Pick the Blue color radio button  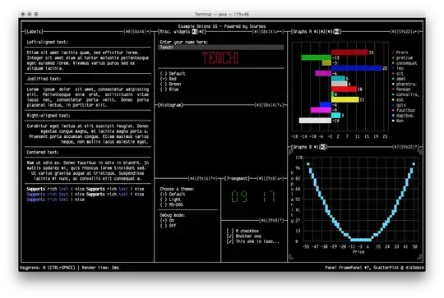pos(169,89)
